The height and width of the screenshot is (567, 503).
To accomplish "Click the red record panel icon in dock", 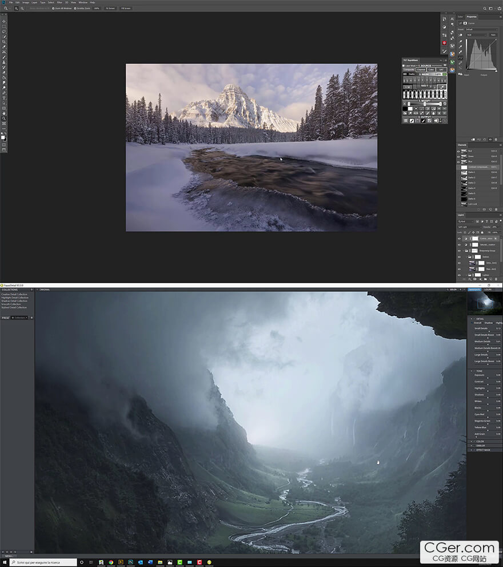I will pyautogui.click(x=445, y=43).
